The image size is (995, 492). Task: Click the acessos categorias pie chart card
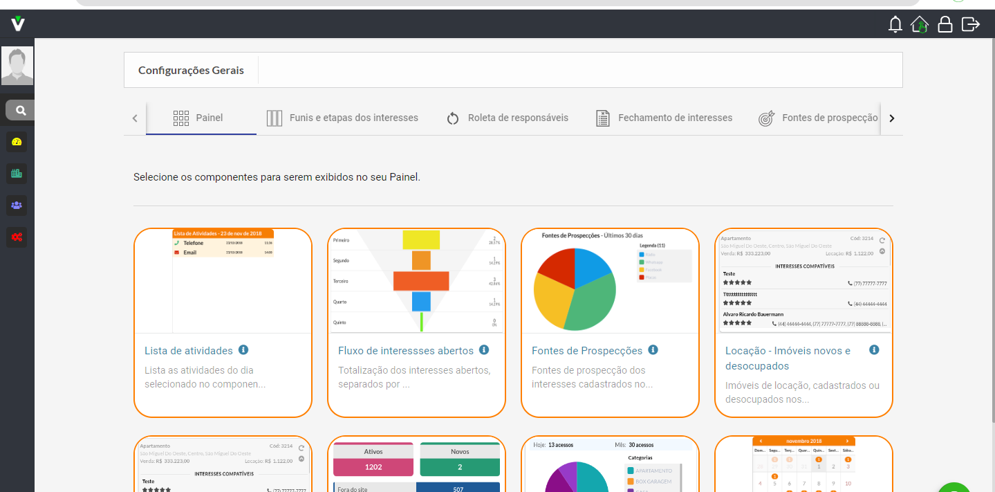(x=610, y=464)
